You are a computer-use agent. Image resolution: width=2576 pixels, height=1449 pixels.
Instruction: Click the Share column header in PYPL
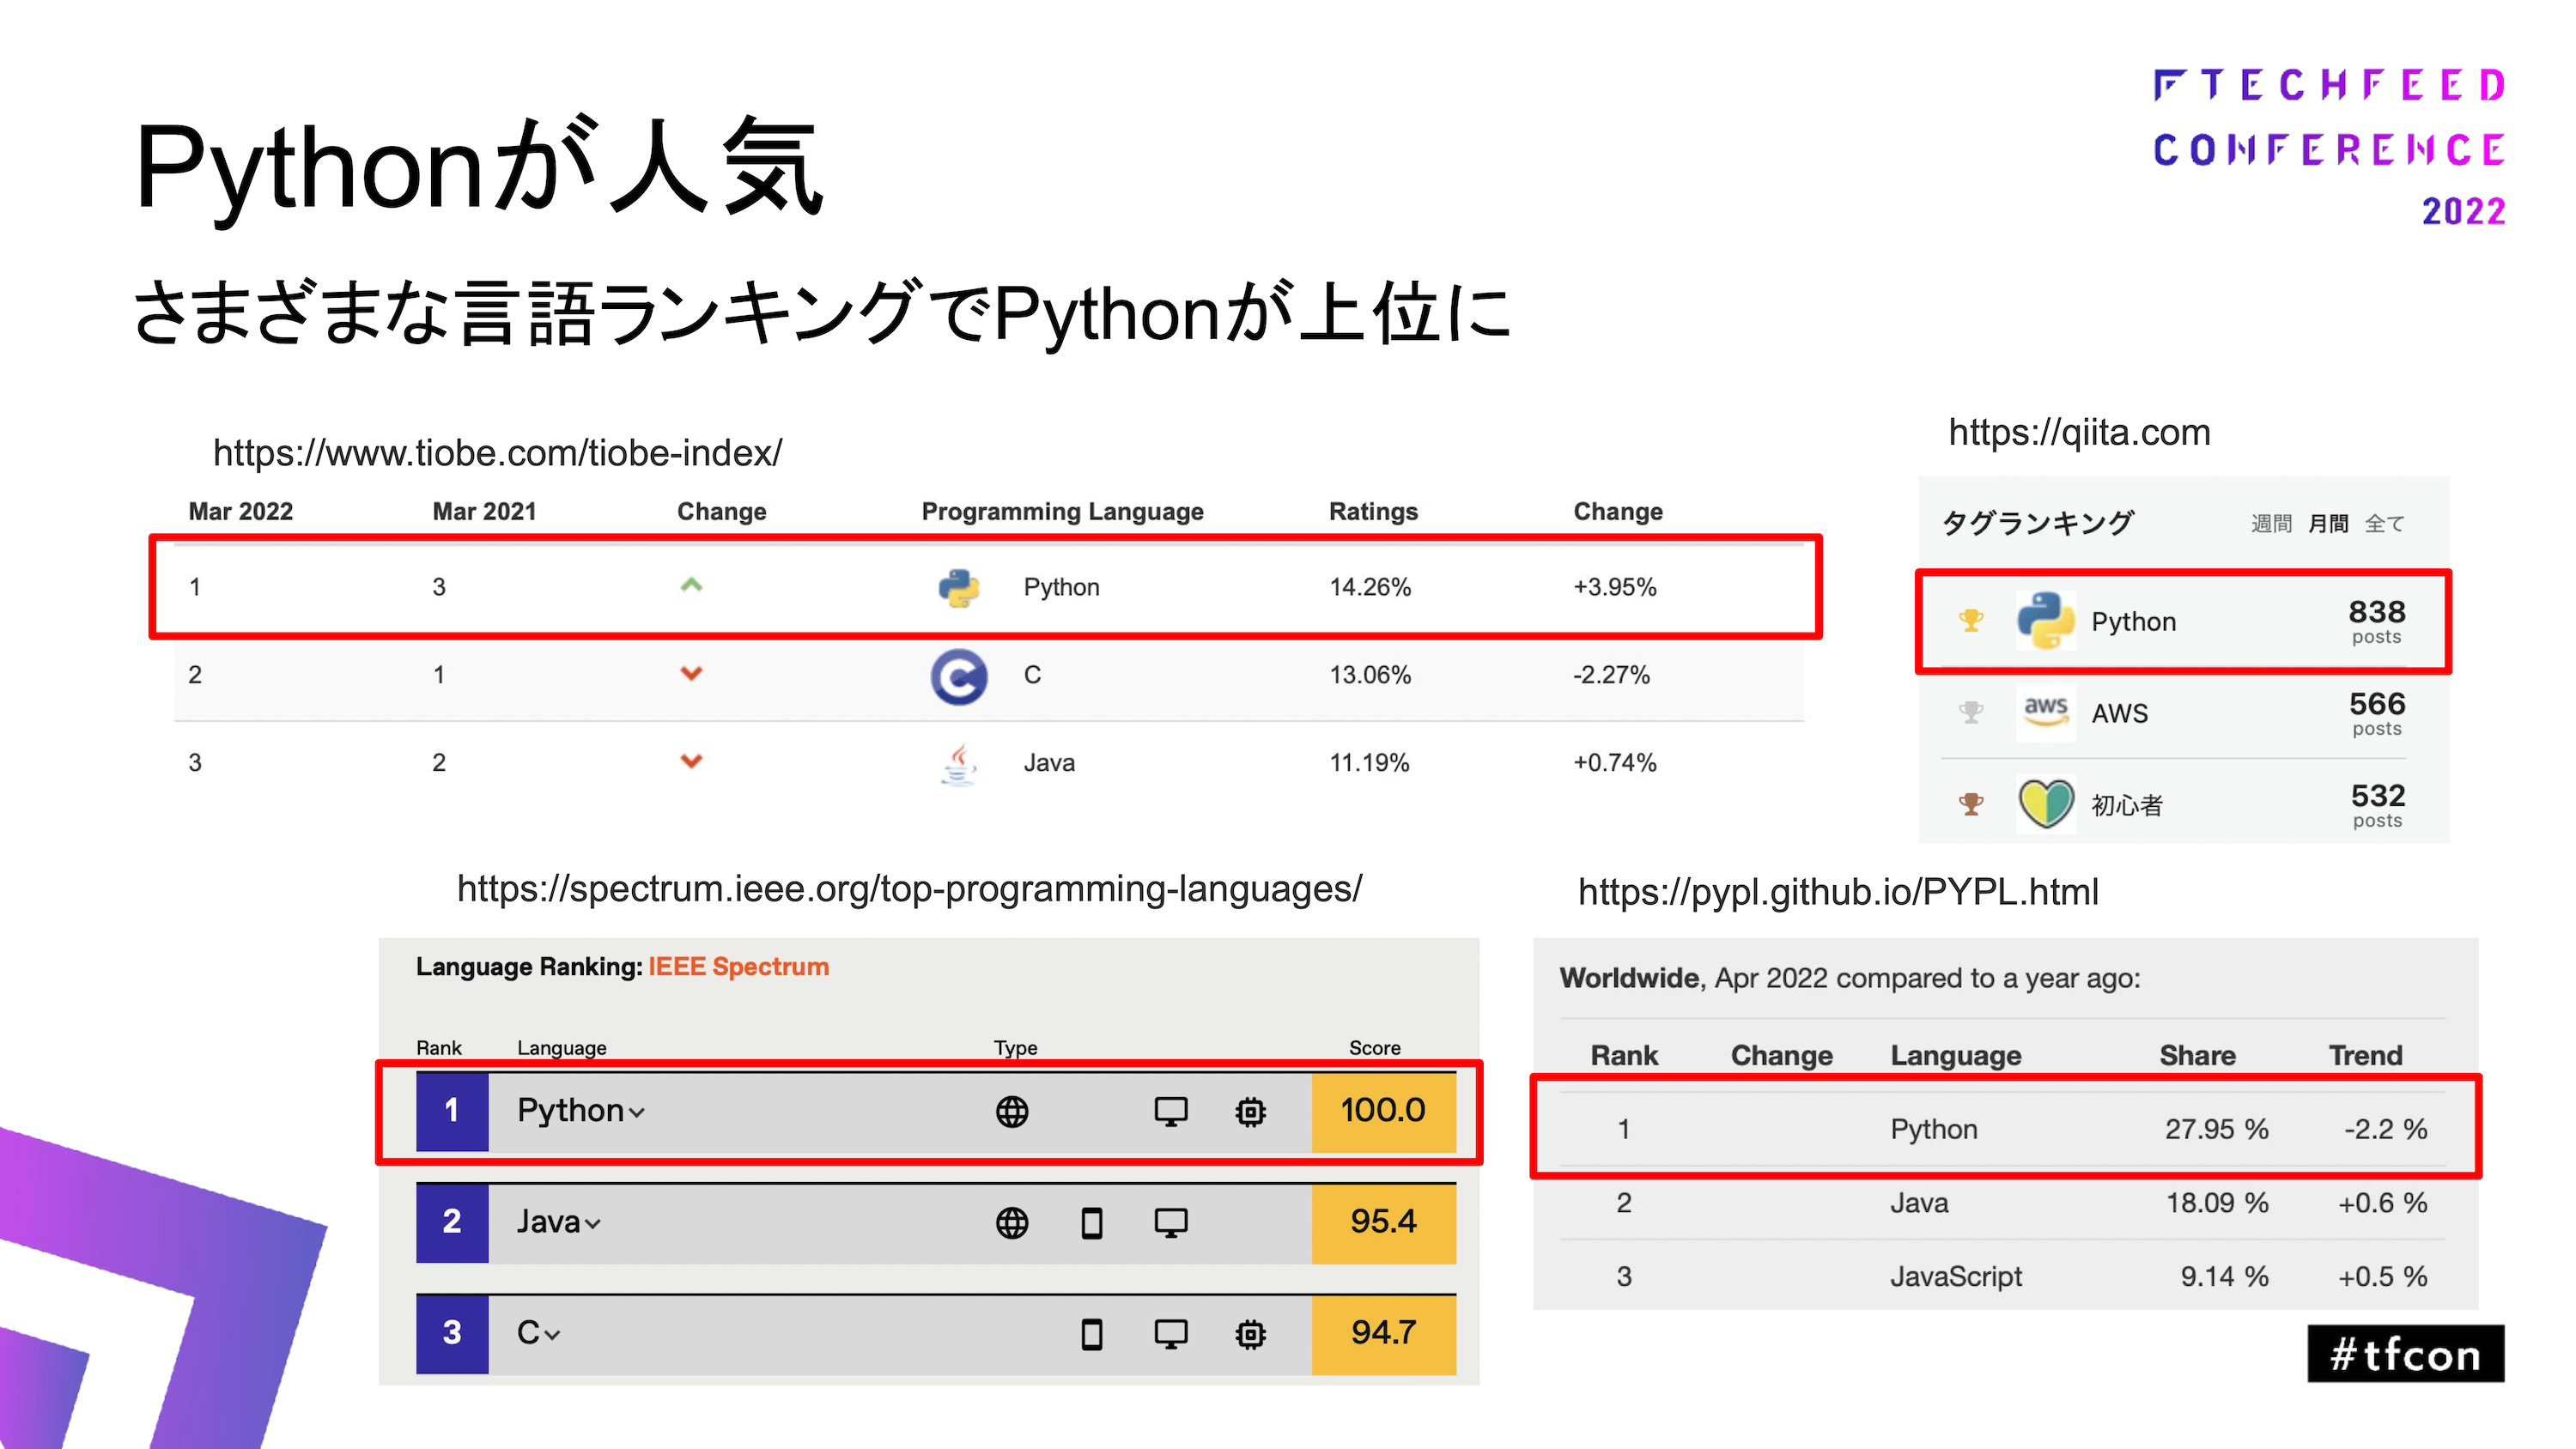click(x=2197, y=1056)
